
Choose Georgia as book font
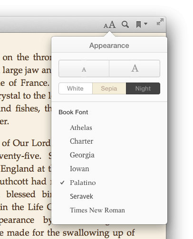82,155
